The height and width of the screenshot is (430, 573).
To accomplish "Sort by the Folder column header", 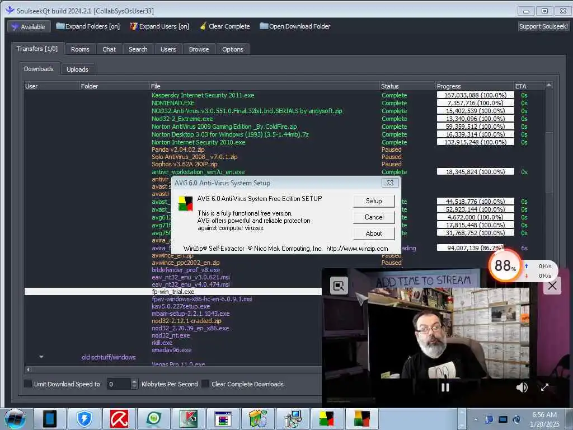I will 114,86.
